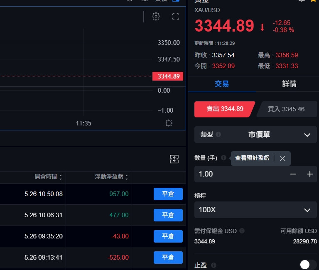319x270 pixels.
Task: Switch to the 交易 tab
Action: [222, 84]
